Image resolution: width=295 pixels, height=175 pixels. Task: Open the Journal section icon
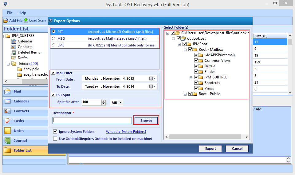(x=7, y=140)
